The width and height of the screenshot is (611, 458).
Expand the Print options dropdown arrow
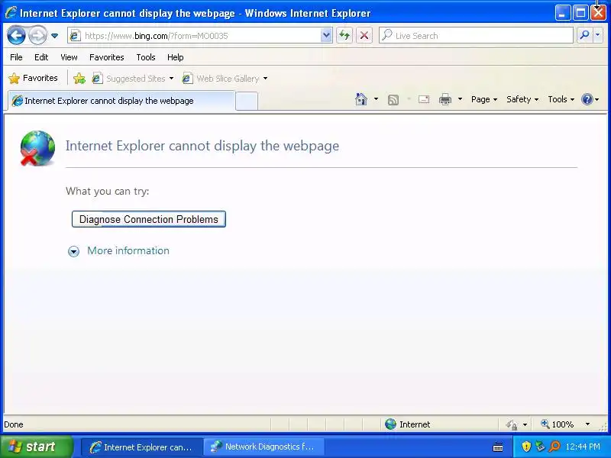click(460, 99)
